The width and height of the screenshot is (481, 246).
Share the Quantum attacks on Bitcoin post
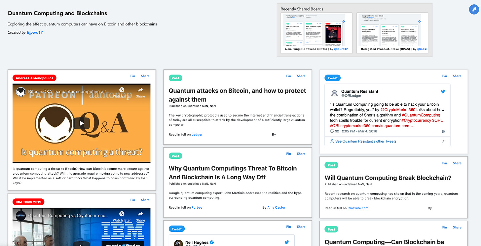(301, 76)
